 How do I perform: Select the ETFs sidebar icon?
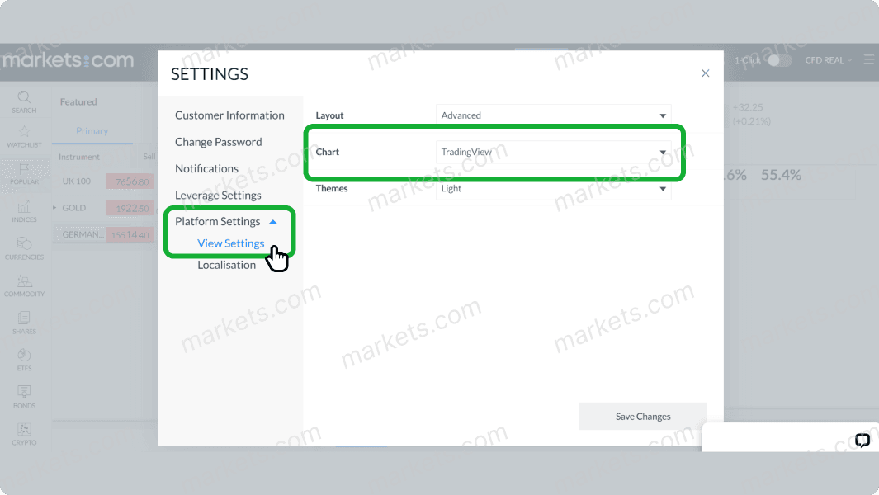coord(24,355)
